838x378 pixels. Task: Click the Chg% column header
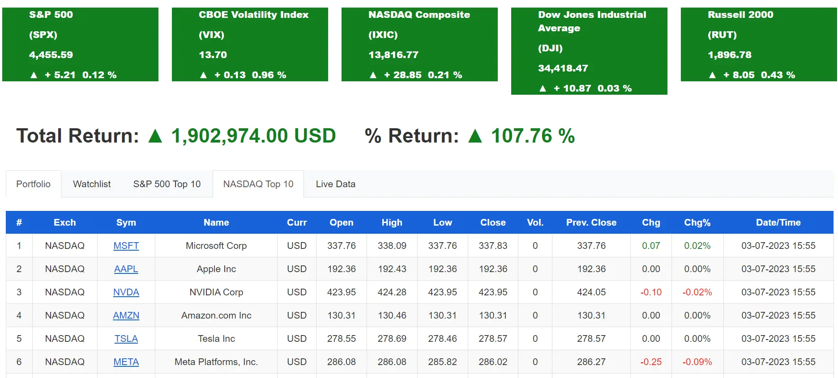[x=697, y=223]
